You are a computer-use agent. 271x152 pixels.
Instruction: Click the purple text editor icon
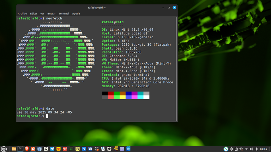tap(122, 149)
